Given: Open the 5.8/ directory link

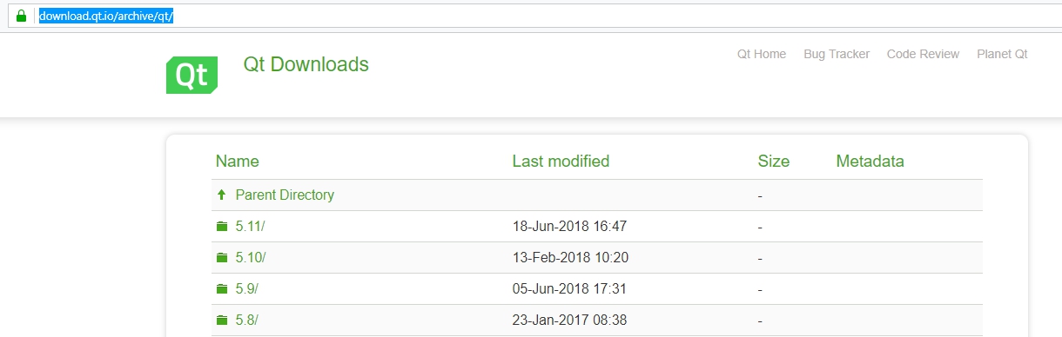Looking at the screenshot, I should tap(247, 320).
